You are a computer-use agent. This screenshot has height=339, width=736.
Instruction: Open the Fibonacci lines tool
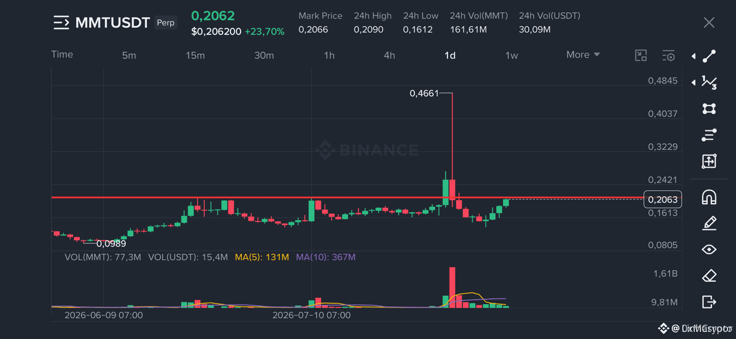coord(709,135)
